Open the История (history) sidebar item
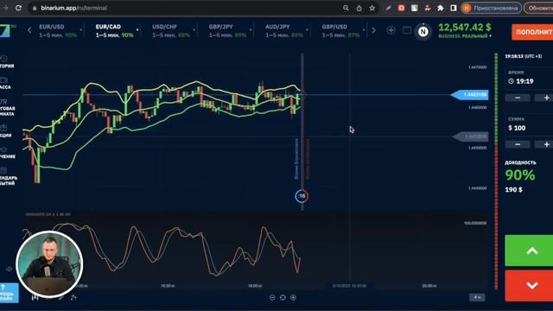The image size is (553, 311). [6, 61]
